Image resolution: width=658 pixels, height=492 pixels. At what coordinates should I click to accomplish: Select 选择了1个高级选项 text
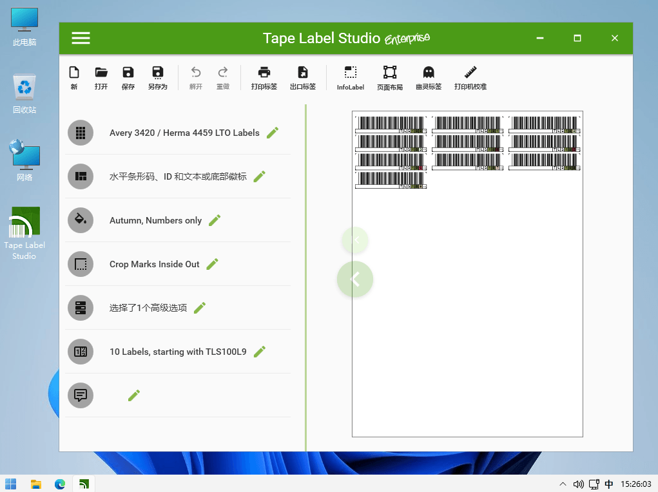(x=148, y=308)
